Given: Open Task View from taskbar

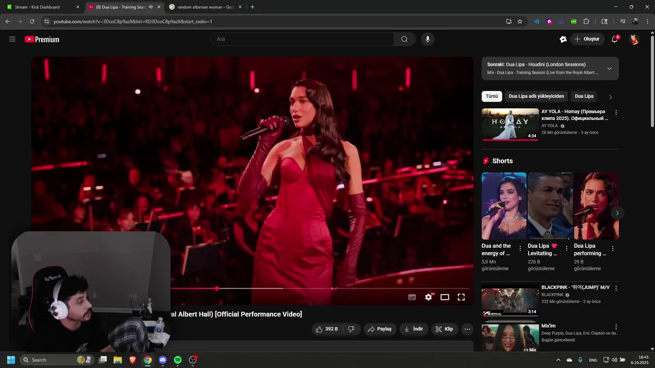Looking at the screenshot, I should click(x=103, y=360).
